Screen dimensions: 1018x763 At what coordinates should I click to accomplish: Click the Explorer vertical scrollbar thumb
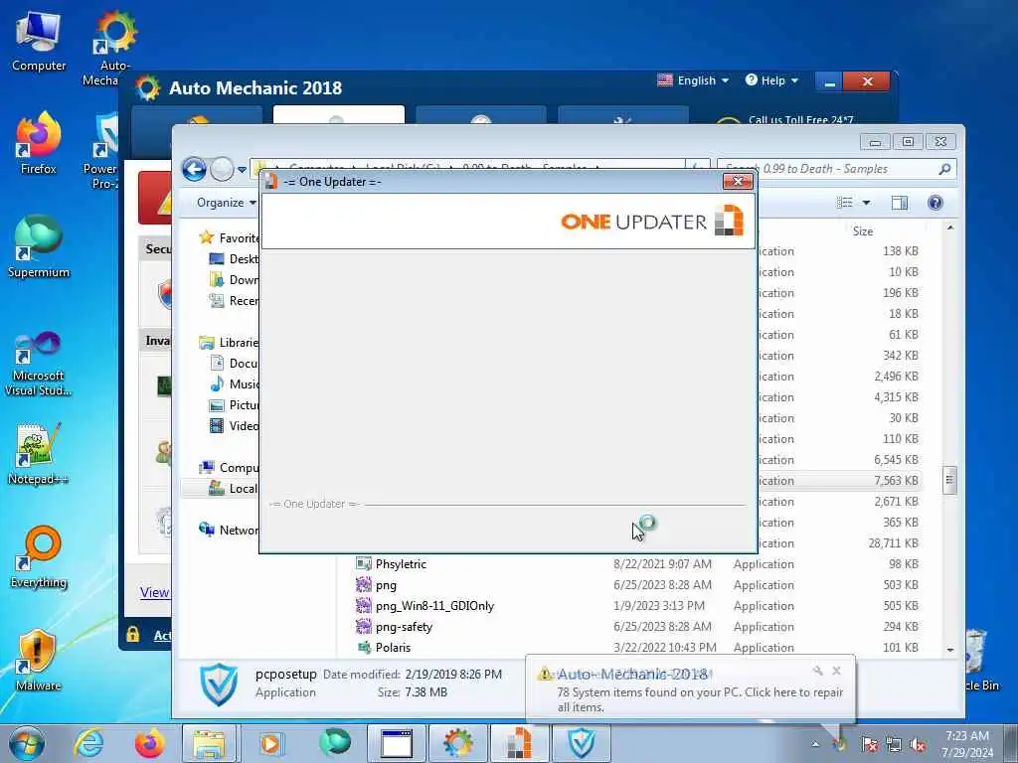tap(949, 480)
